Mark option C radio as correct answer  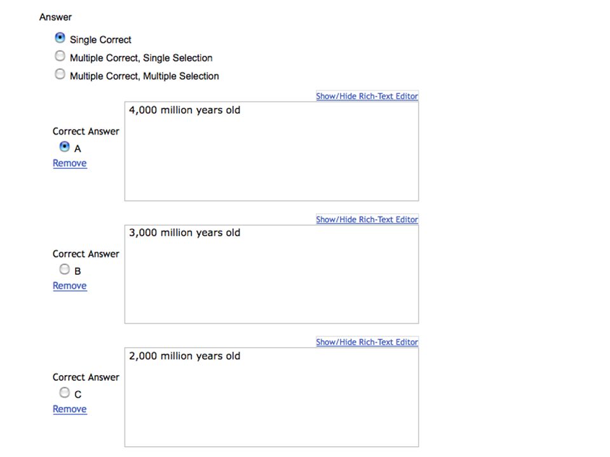65,392
